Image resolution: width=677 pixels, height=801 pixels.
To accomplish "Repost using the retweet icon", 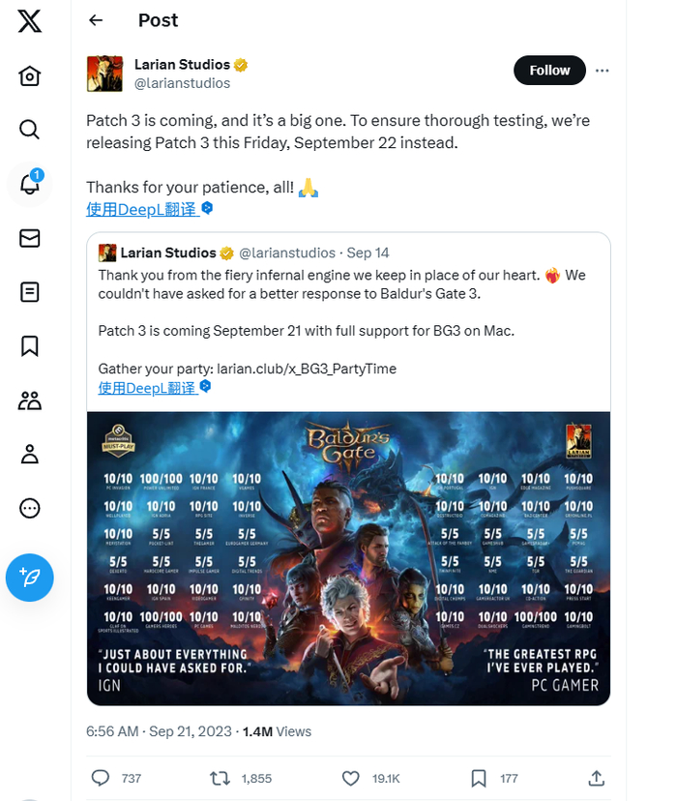I will point(221,779).
